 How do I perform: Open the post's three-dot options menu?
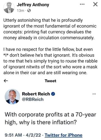(82, 4)
